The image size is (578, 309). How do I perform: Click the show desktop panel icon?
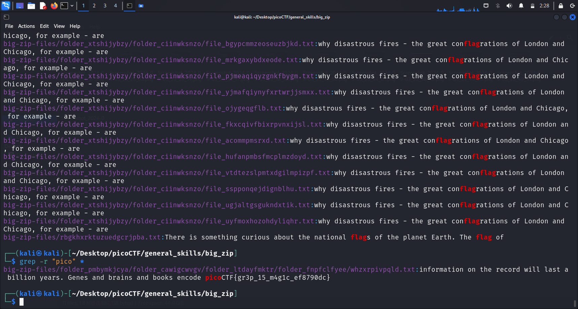tap(20, 6)
